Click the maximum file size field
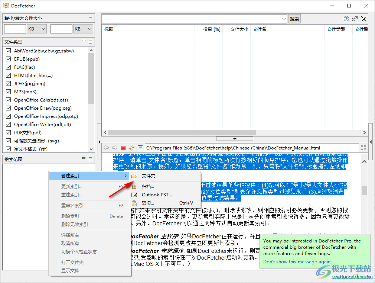The height and width of the screenshot is (283, 375). click(x=61, y=29)
